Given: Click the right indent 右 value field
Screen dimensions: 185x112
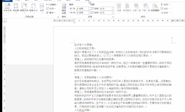Looking at the screenshot, I should [82, 13].
